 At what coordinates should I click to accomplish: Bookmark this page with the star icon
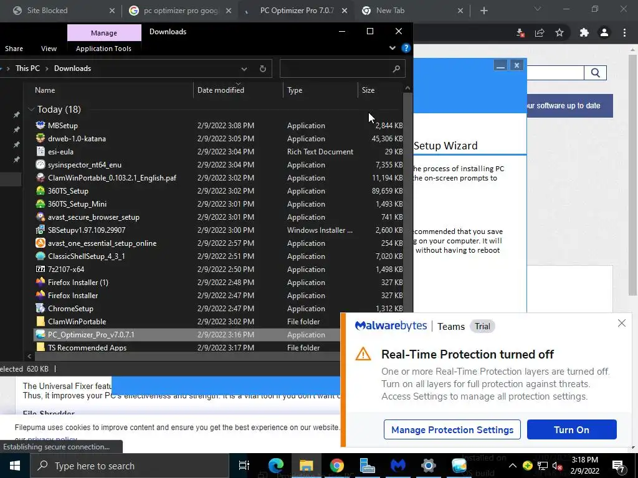click(559, 32)
